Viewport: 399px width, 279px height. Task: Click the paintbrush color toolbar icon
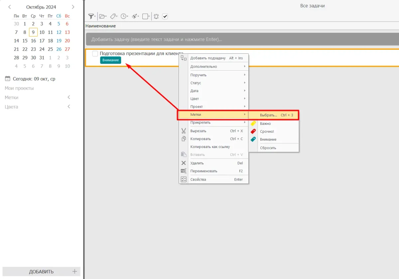click(x=135, y=16)
